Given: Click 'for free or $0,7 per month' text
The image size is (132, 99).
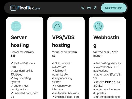Looking at the screenshot, I should (x=105, y=54).
